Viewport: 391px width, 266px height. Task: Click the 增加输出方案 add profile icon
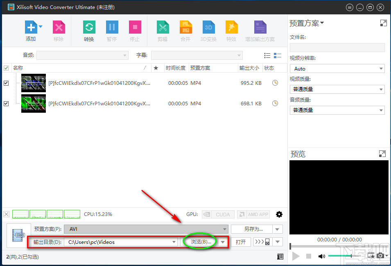tap(260, 27)
